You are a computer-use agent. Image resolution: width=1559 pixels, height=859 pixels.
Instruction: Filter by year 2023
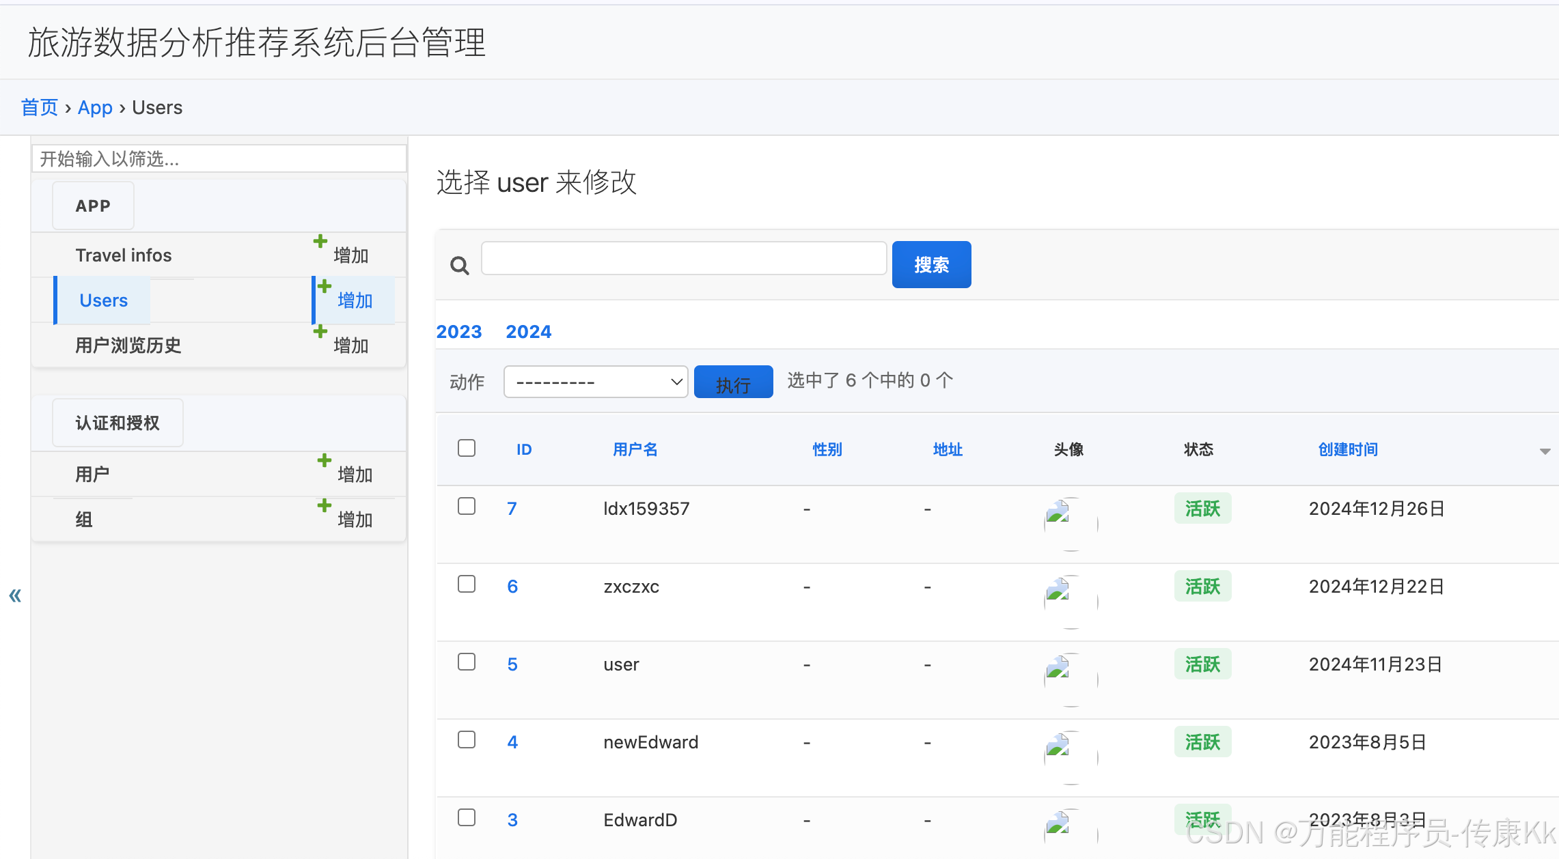[x=459, y=332]
